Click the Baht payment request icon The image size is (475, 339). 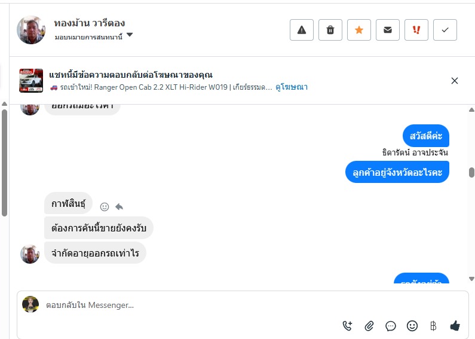pos(434,326)
